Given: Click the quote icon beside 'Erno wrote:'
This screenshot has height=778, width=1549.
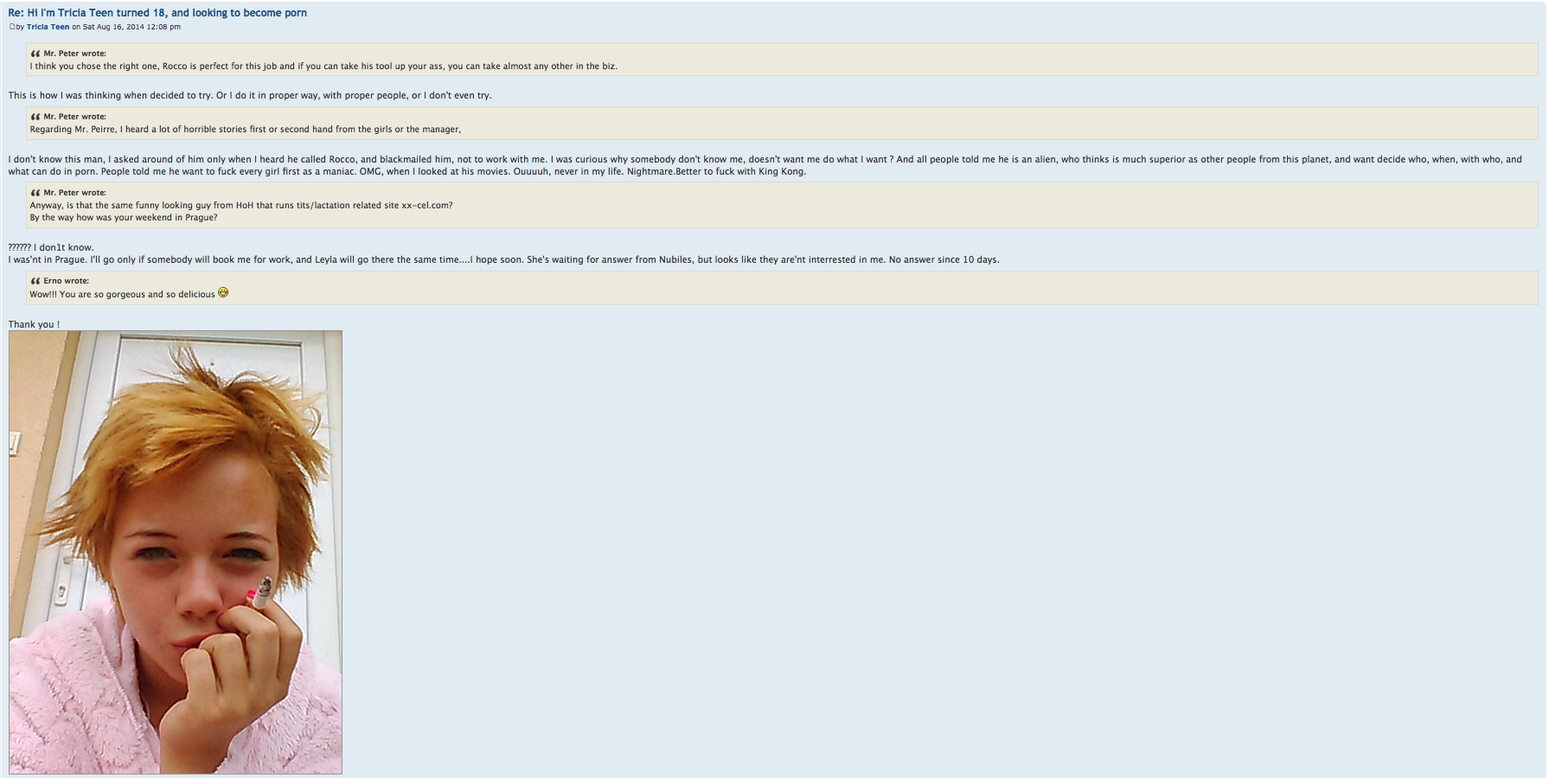Looking at the screenshot, I should (35, 281).
